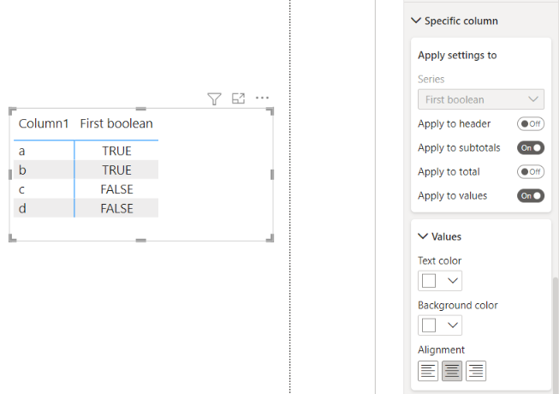The width and height of the screenshot is (559, 394).
Task: Select center alignment icon
Action: 452,371
